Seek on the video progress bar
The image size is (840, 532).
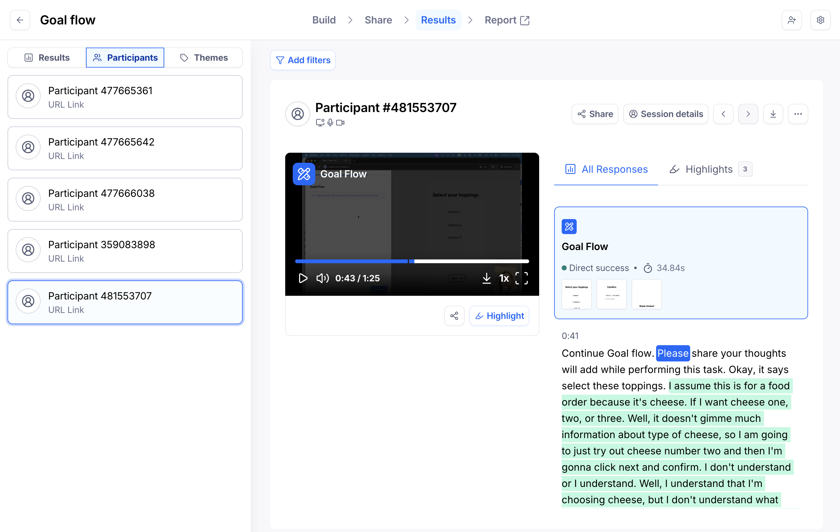471,261
